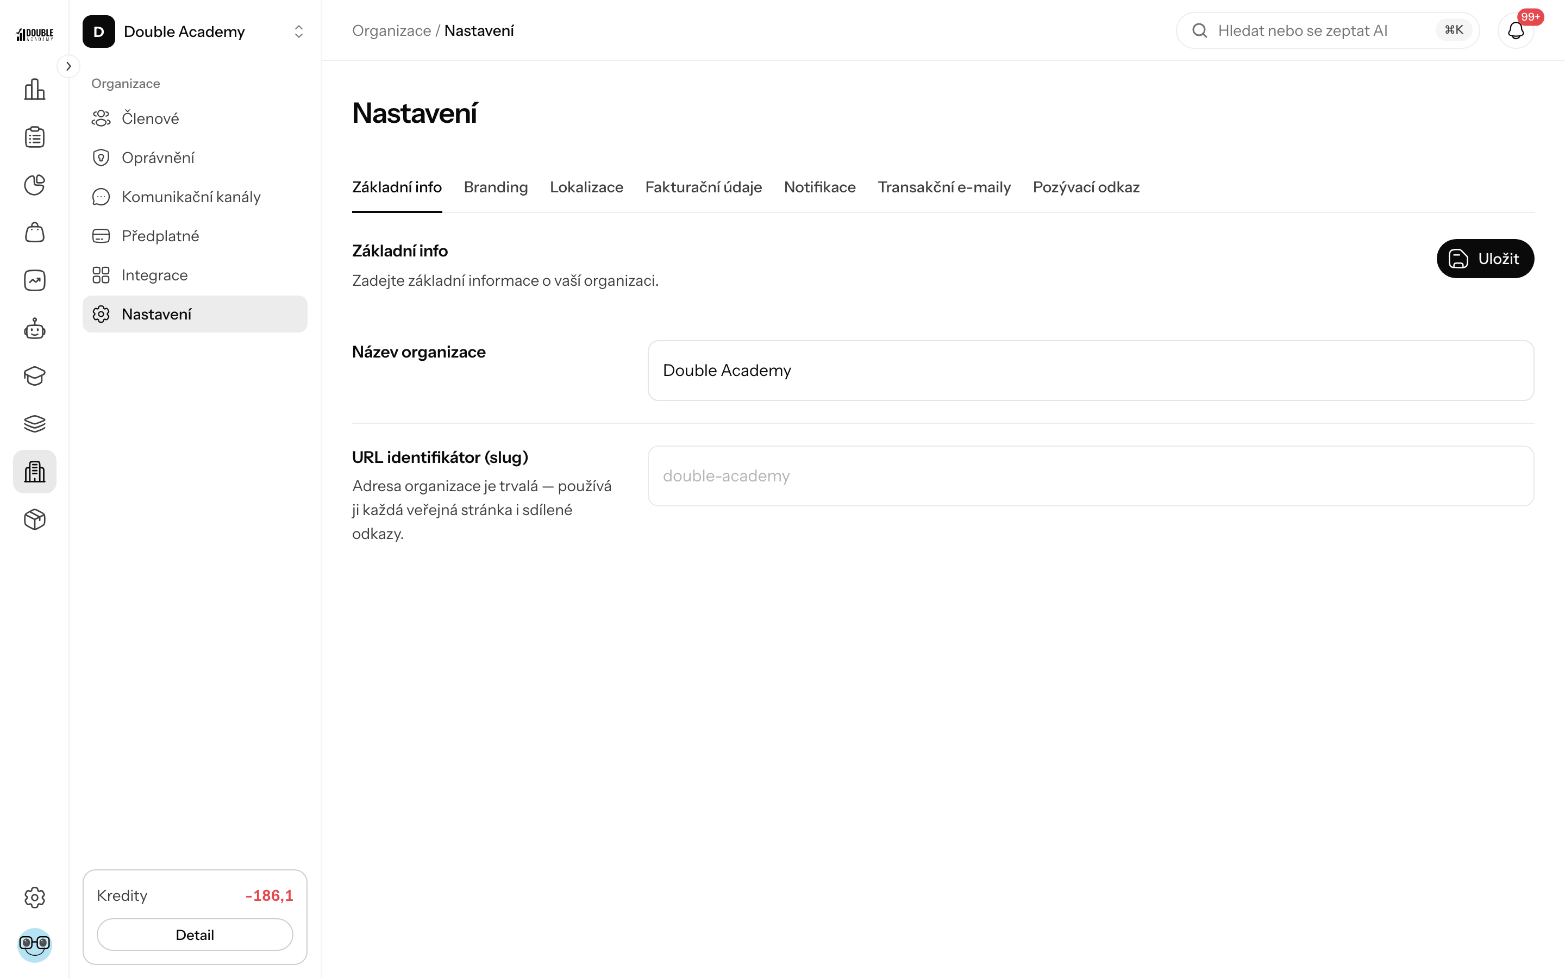Open the stacked layers icon in left rail
Viewport: 1565px width, 978px height.
34,424
